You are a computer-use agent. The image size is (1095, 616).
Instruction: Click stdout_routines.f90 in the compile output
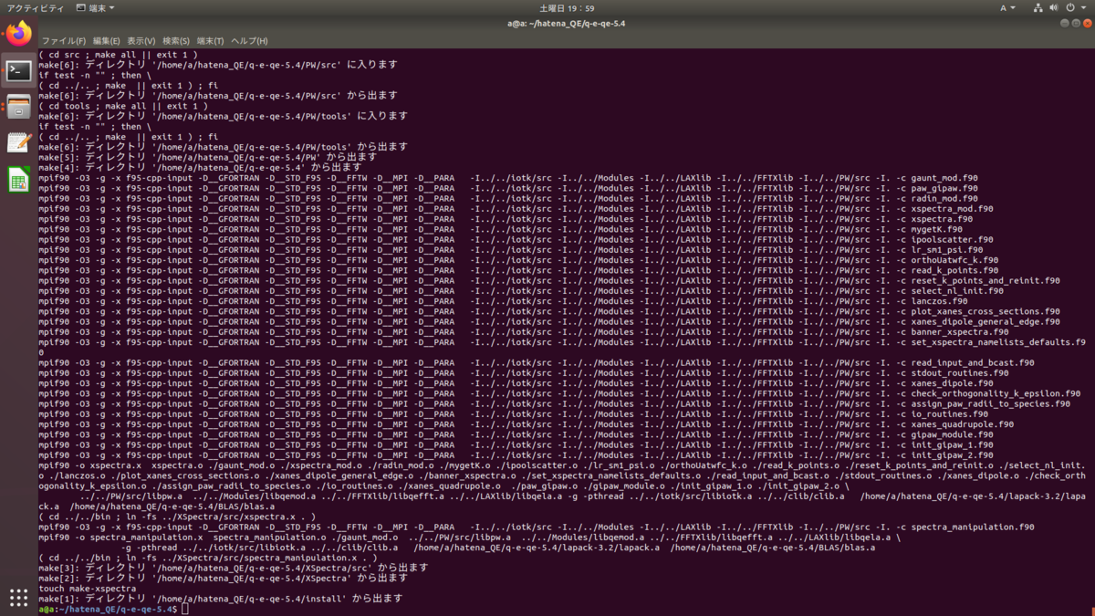tap(959, 372)
